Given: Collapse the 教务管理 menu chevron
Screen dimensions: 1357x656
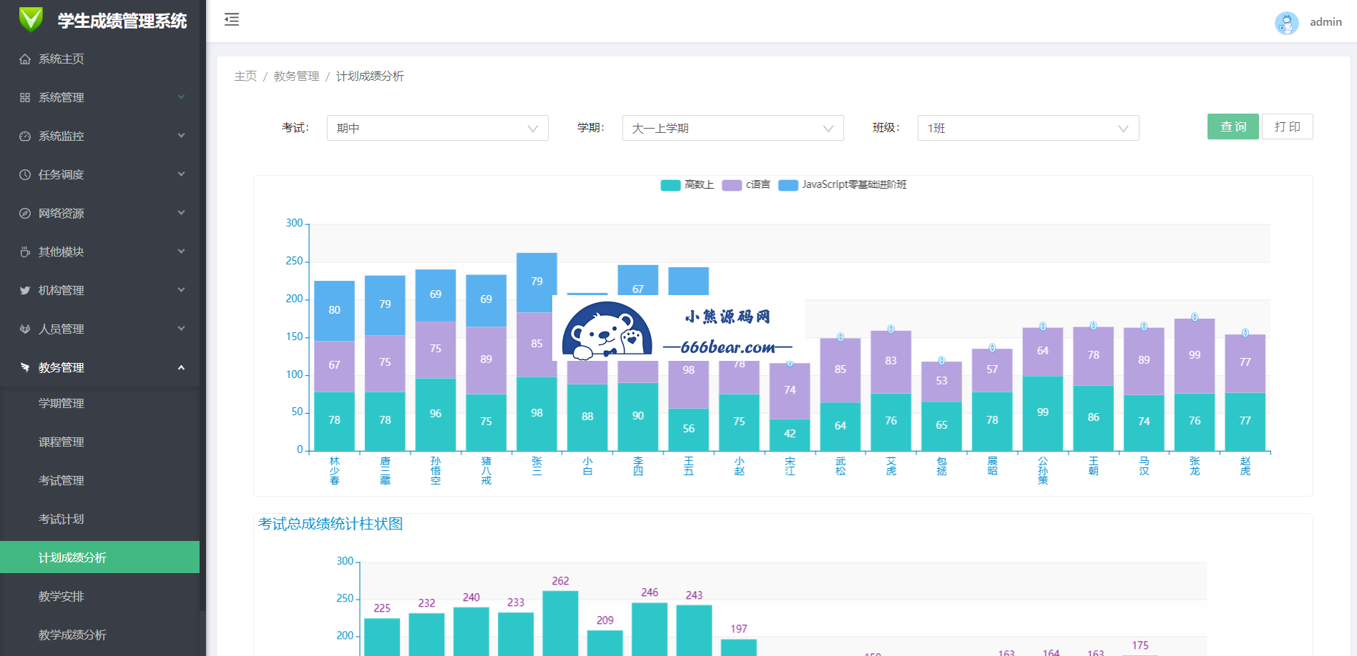Looking at the screenshot, I should click(x=181, y=367).
